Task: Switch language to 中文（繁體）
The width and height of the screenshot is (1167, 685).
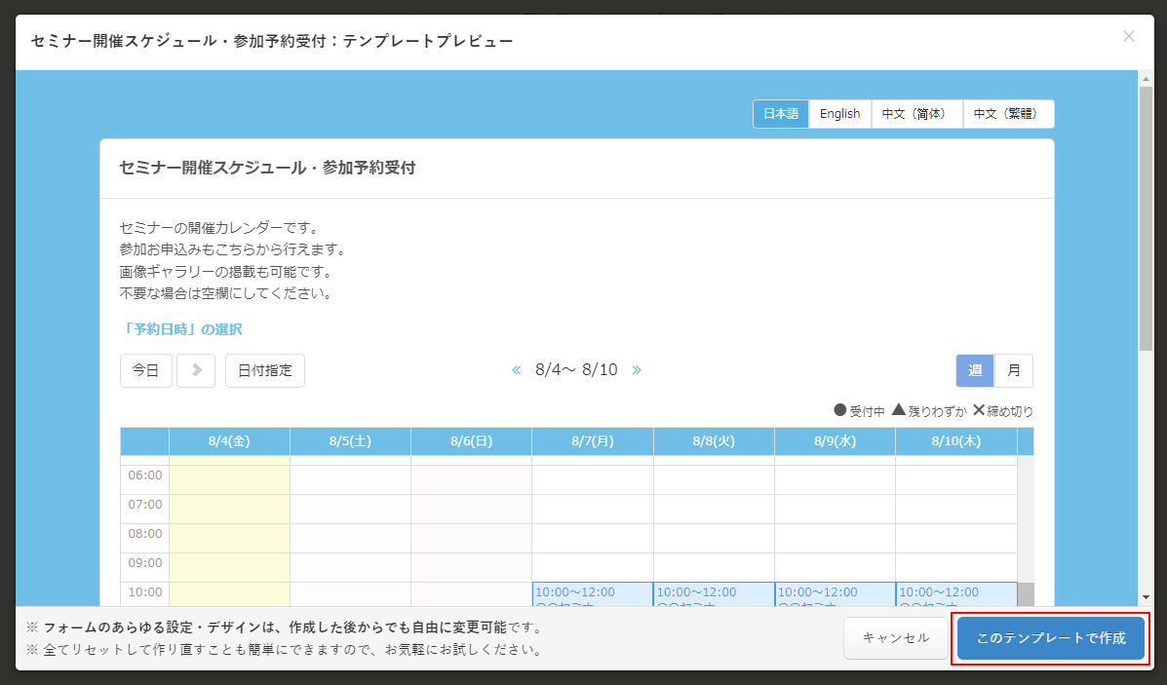Action: (1008, 114)
